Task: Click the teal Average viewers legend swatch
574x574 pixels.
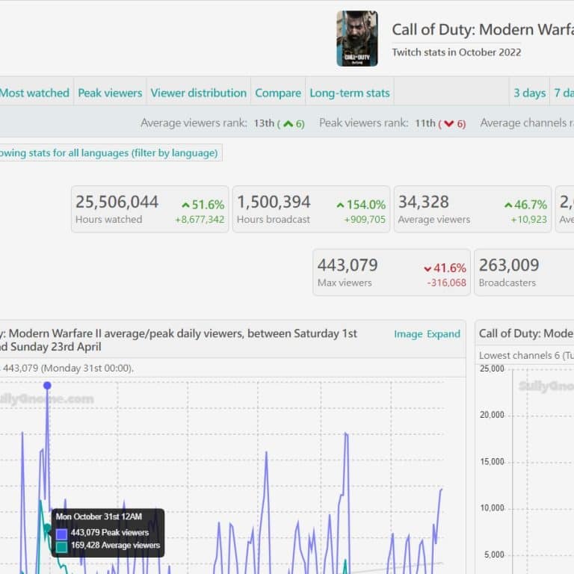Action: (x=61, y=546)
